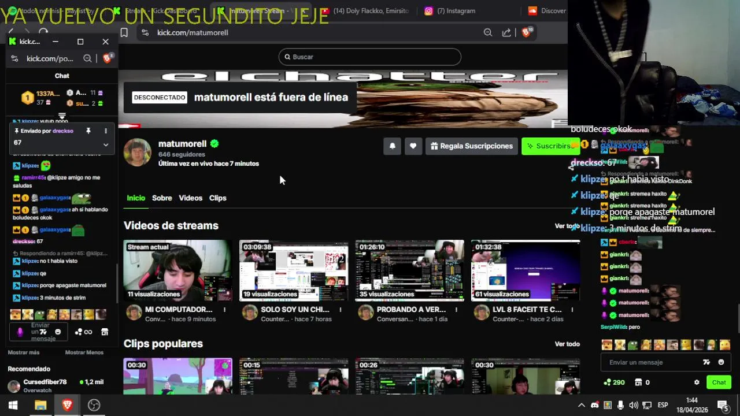Click the site settings icon beside kick.com/matumorell
Viewport: 740px width, 416px height.
(145, 33)
